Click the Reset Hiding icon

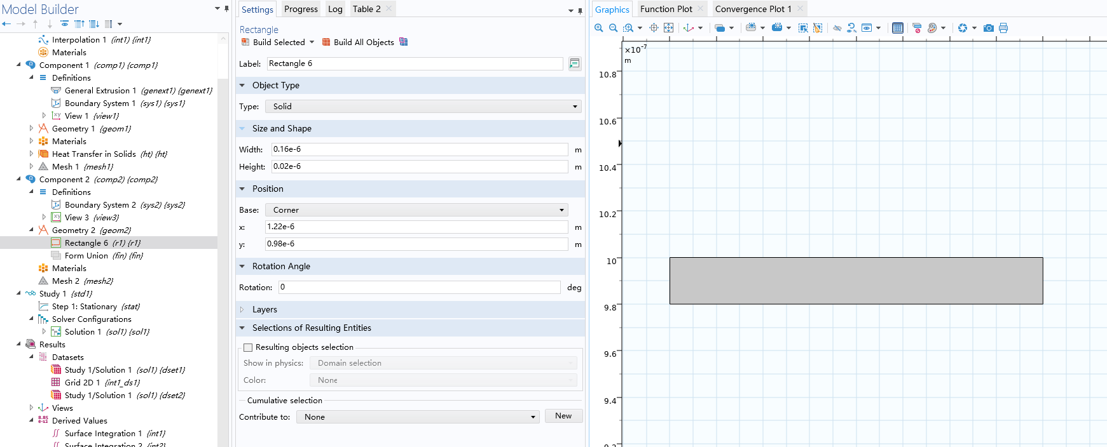pos(852,28)
